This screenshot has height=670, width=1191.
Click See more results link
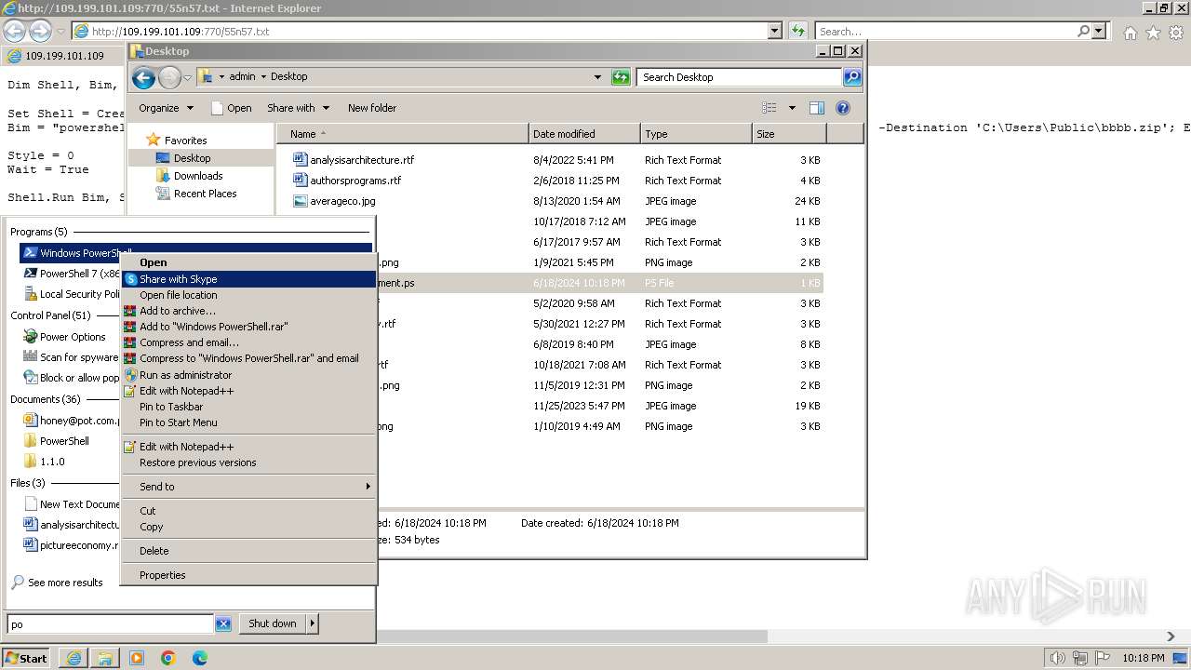coord(65,583)
